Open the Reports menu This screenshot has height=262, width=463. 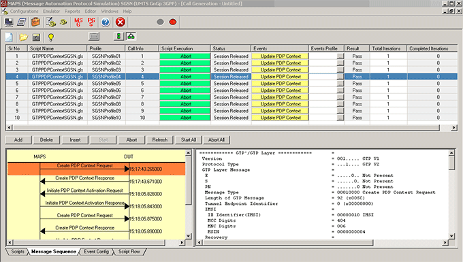(72, 11)
